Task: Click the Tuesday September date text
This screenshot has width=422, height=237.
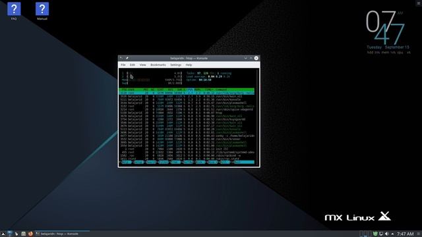Action: tap(388, 47)
